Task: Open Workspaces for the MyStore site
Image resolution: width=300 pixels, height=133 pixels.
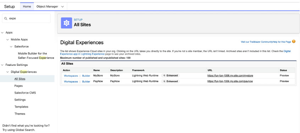Action: 71,76
